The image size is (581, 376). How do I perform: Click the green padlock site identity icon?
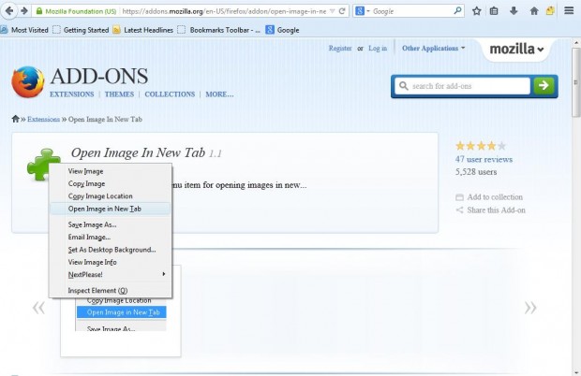click(39, 11)
